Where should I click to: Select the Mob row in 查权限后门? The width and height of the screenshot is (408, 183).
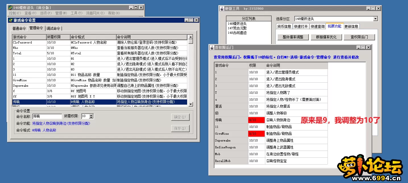pos(271,154)
